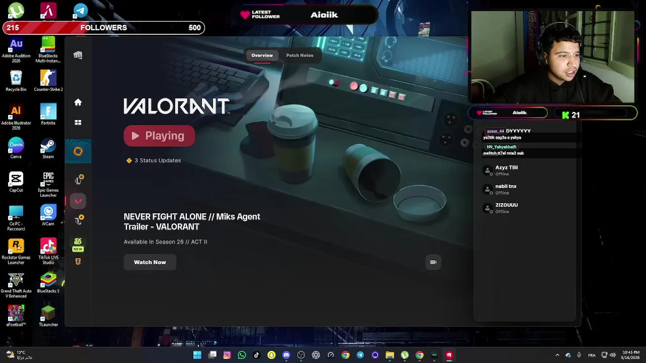The height and width of the screenshot is (363, 646).
Task: Open CapCut desktop shortcut
Action: [x=16, y=181]
